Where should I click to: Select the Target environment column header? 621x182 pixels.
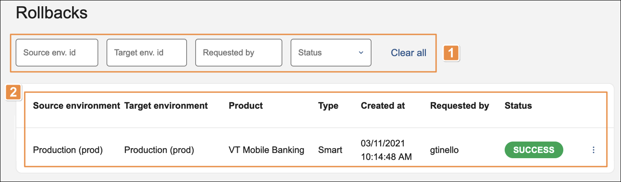click(166, 106)
